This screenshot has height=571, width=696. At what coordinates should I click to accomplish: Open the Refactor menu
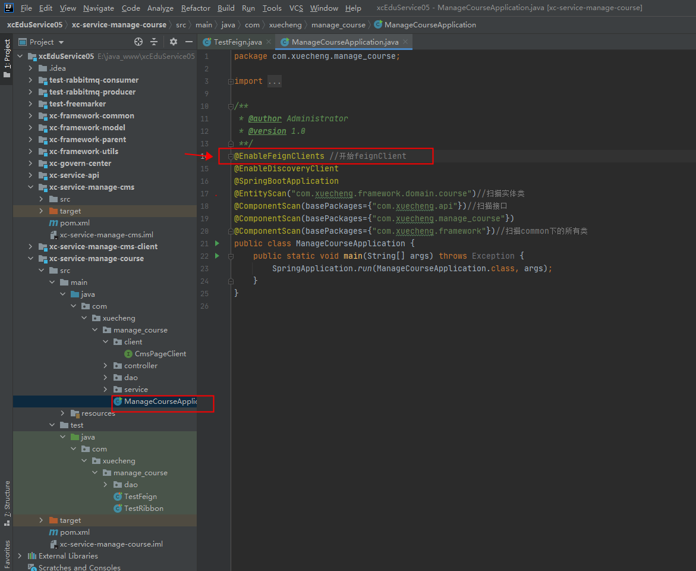point(196,8)
